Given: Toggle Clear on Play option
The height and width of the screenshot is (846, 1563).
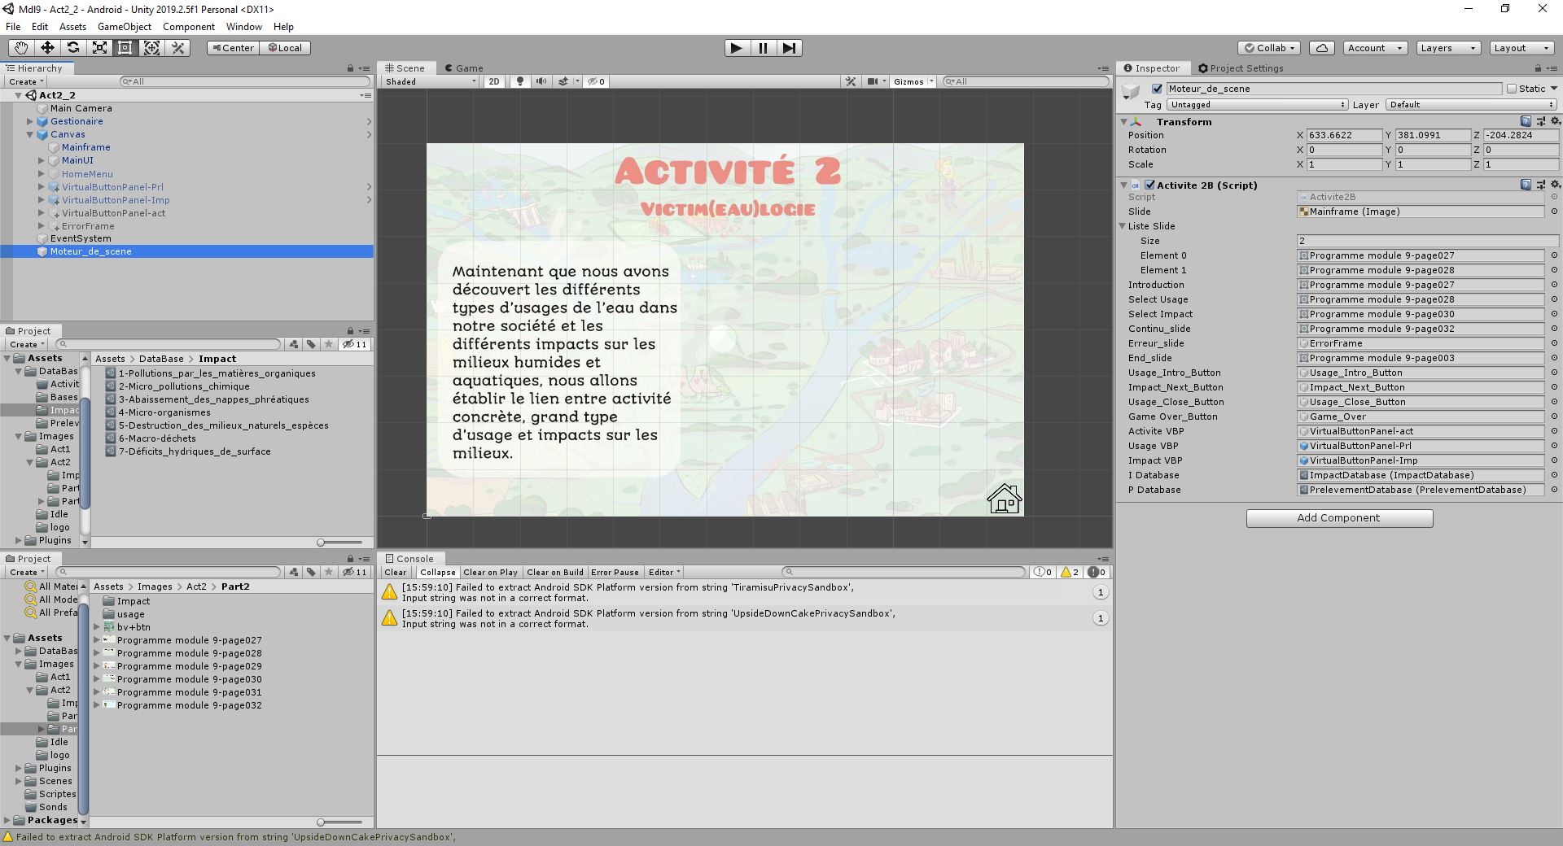Looking at the screenshot, I should point(490,572).
